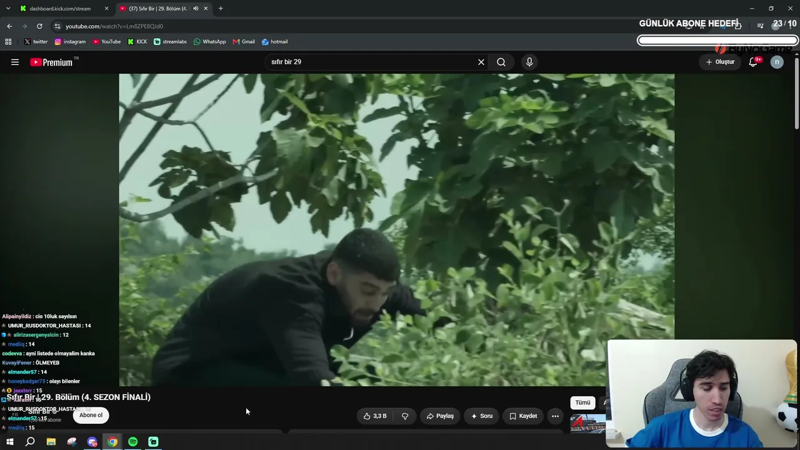This screenshot has width=800, height=450.
Task: Run search with the magnifier button
Action: pyautogui.click(x=501, y=62)
